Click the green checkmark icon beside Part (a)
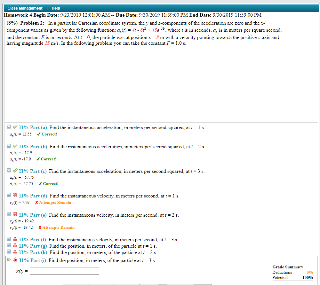Viewport: 320px width, 285px height. click(x=14, y=127)
